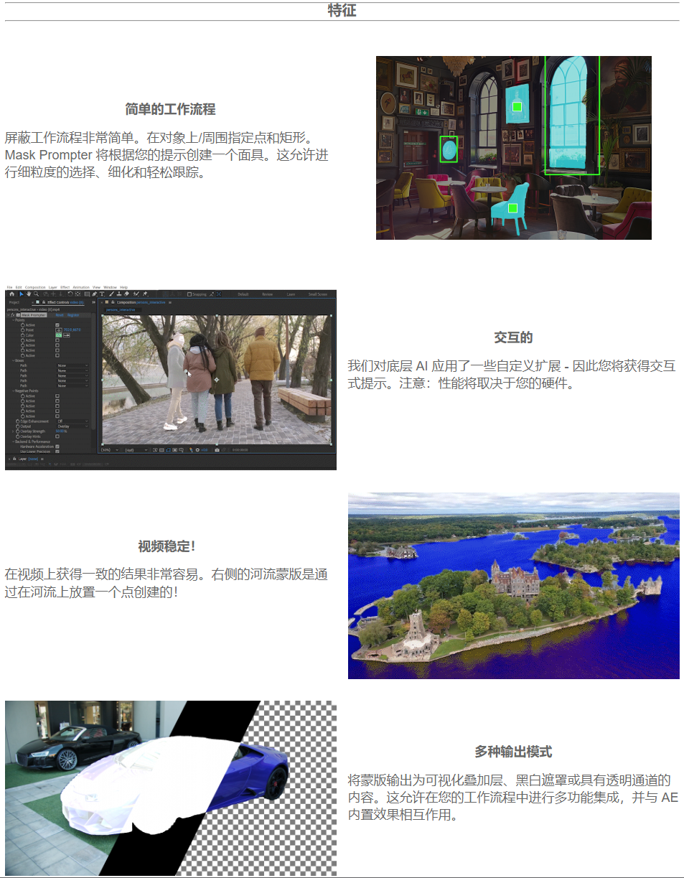684x878 pixels.
Task: Select the Puppet Pin tool in After Effects
Action: (145, 294)
